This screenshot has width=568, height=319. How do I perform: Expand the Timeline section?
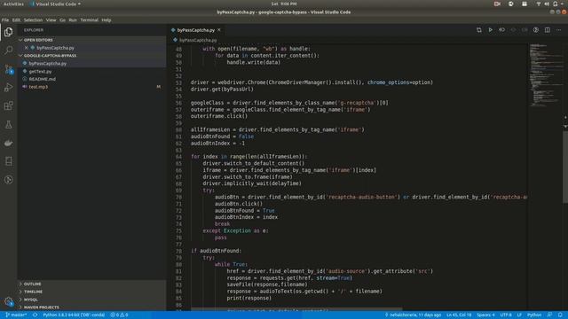point(92,292)
